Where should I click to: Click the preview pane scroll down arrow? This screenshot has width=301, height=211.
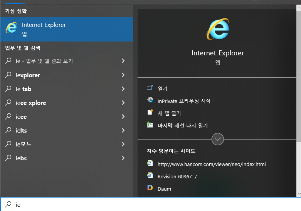(x=299, y=194)
